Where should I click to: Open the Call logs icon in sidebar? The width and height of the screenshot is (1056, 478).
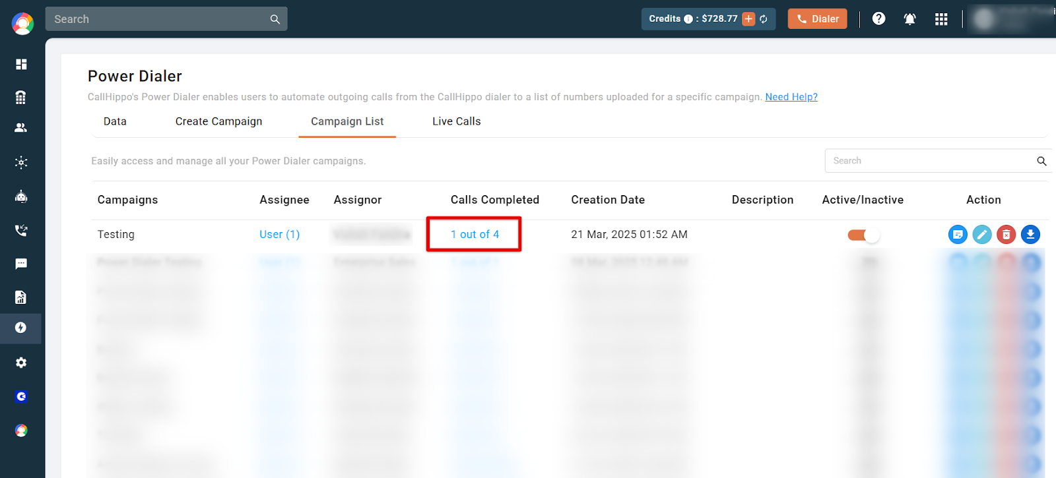tap(21, 230)
